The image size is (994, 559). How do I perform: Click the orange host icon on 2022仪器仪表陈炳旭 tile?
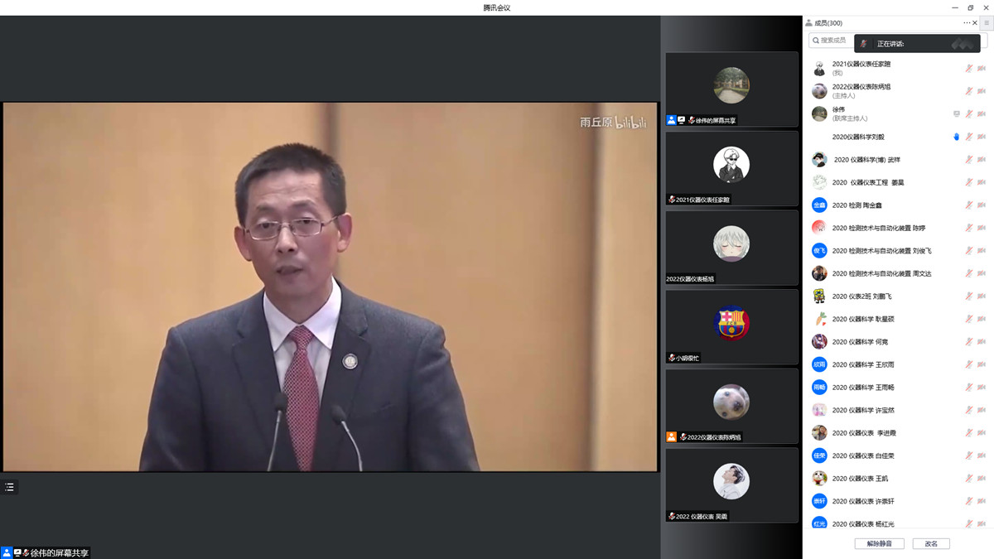[672, 436]
